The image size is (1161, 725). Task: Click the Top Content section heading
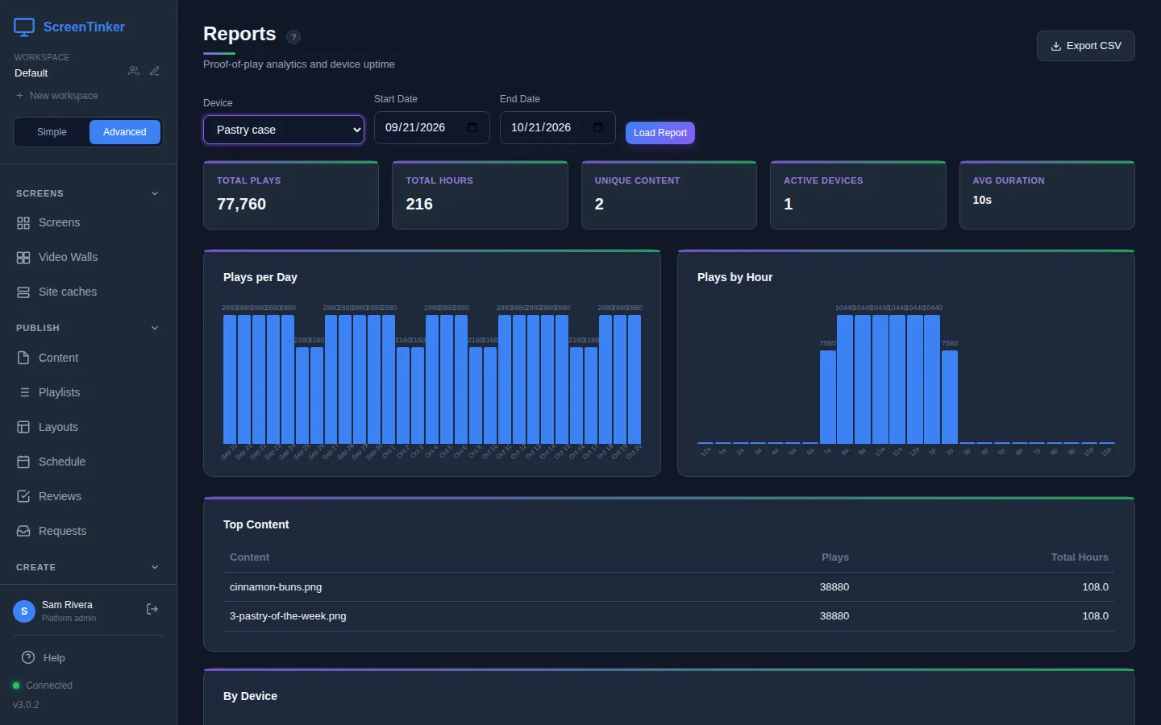(x=256, y=524)
